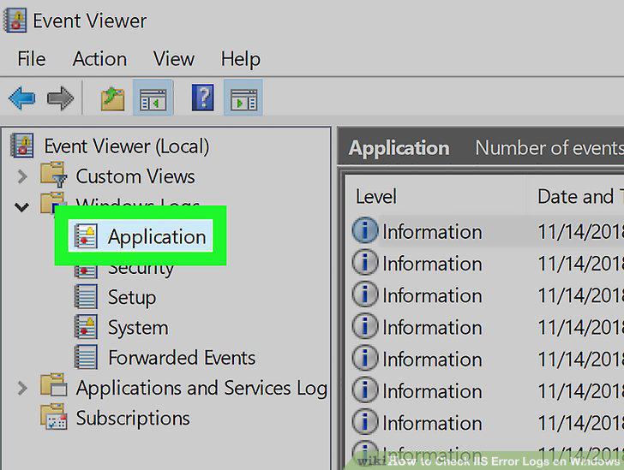Click the blue Back arrow toolbar icon
The image size is (624, 470).
(22, 98)
